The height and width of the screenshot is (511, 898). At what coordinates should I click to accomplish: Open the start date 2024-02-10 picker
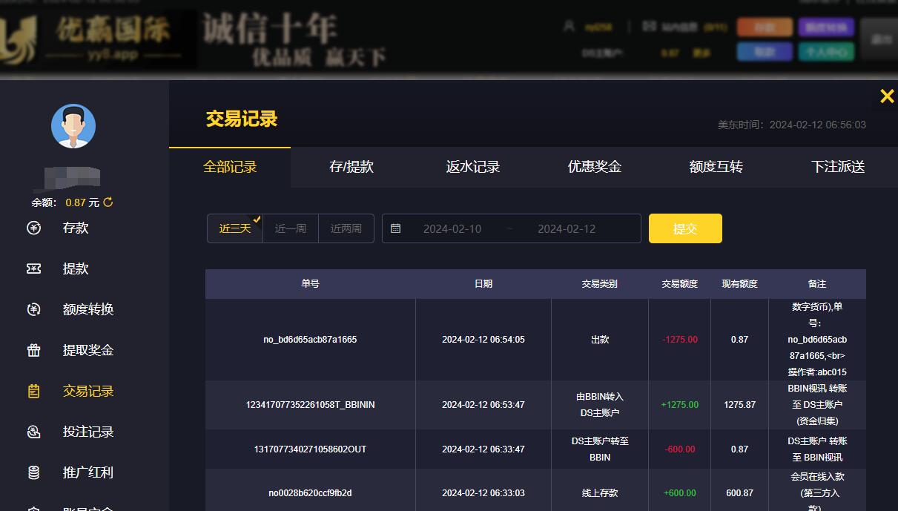pyautogui.click(x=452, y=228)
